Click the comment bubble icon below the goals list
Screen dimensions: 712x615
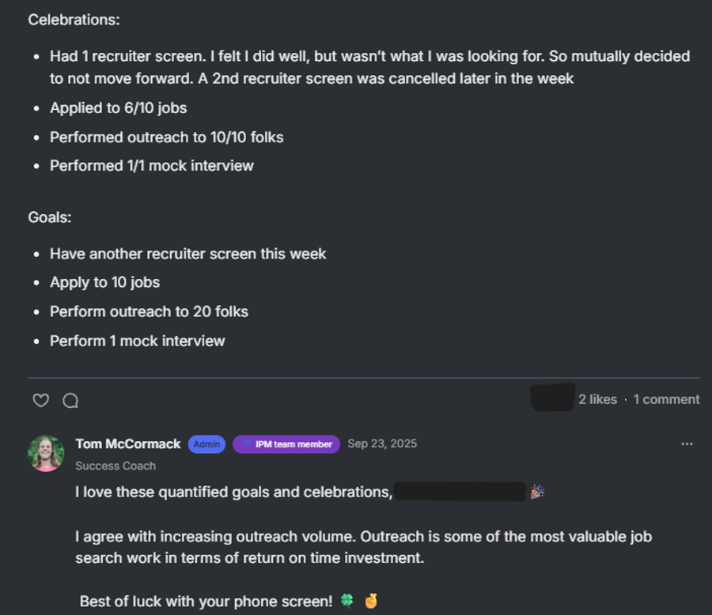tap(71, 401)
